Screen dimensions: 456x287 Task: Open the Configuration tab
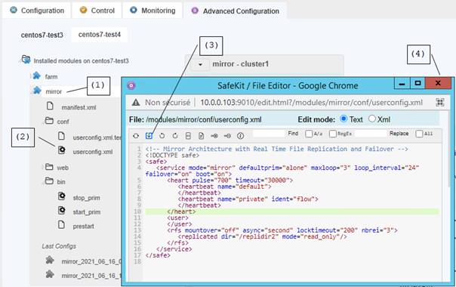pyautogui.click(x=37, y=11)
